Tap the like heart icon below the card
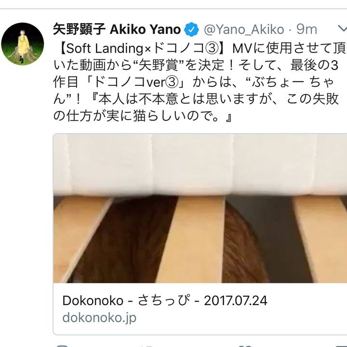347x347 pixels. (245, 346)
